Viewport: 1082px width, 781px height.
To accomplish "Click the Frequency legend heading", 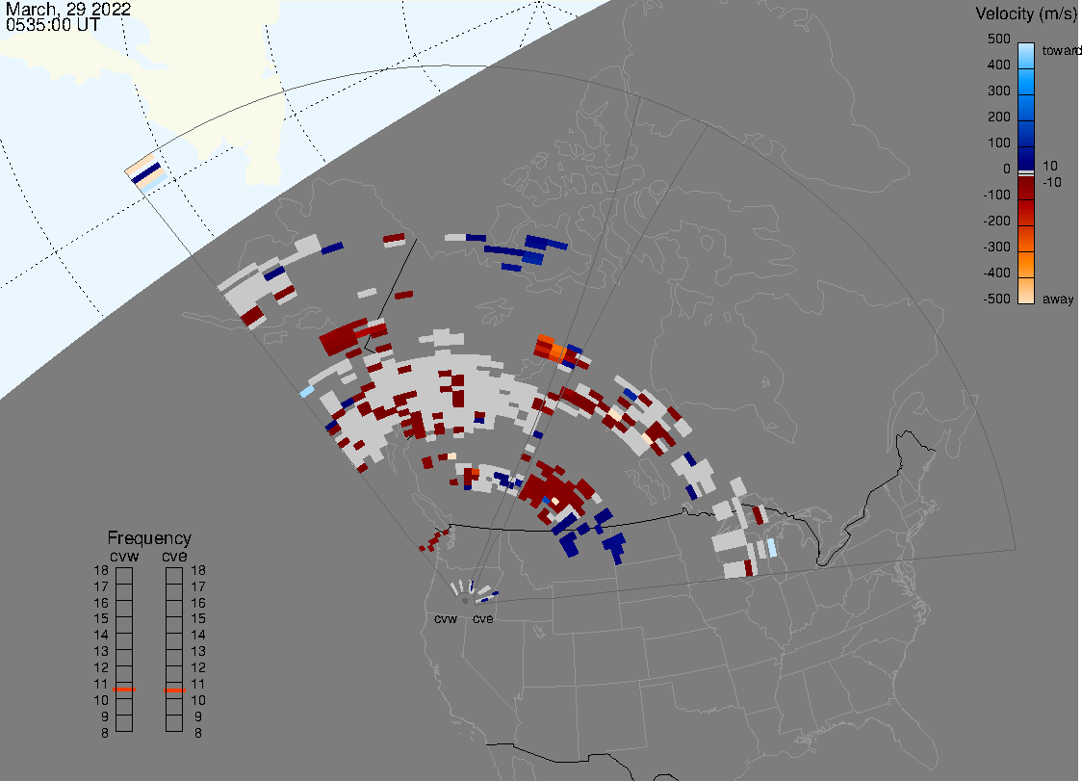I will (149, 538).
